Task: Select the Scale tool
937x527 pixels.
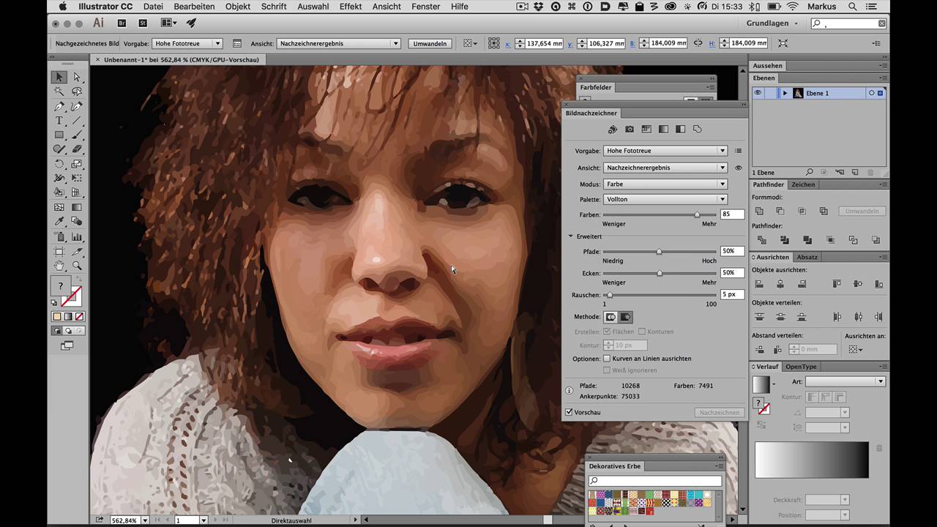Action: [77, 164]
